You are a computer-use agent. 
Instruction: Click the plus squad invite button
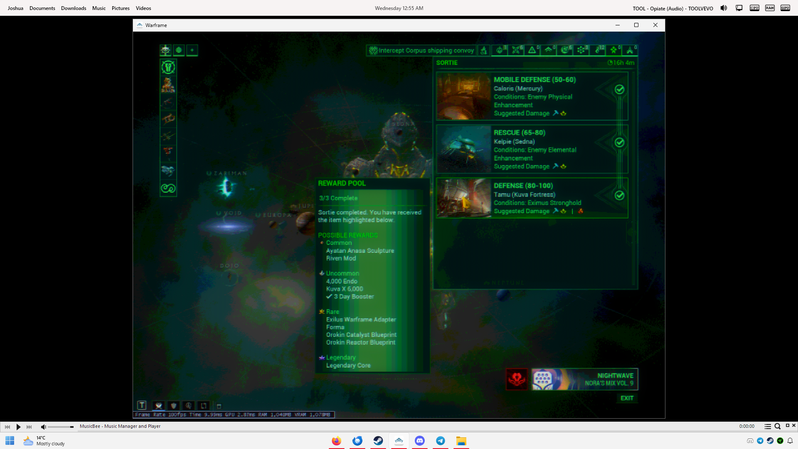coord(192,50)
